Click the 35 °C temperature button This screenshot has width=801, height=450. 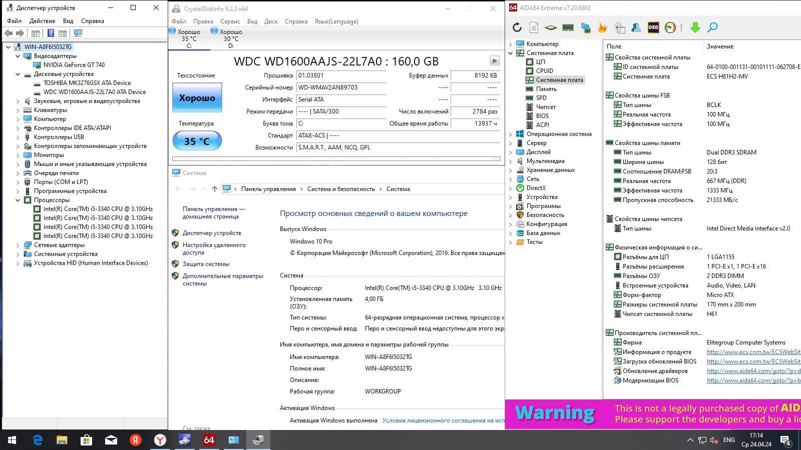coord(197,141)
